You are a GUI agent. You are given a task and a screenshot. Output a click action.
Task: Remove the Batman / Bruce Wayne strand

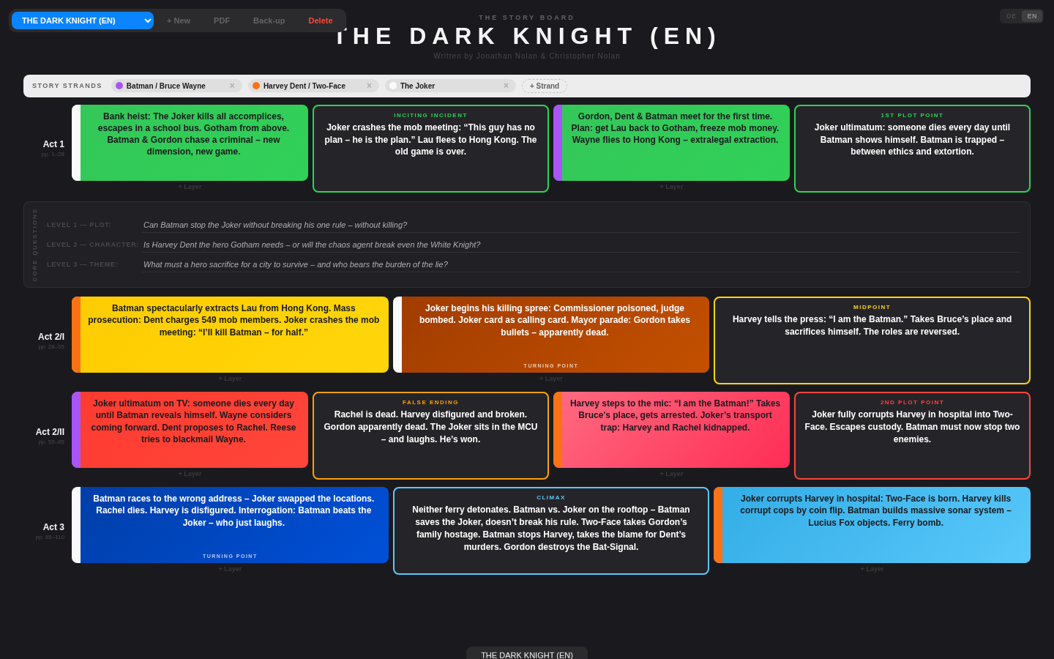click(233, 86)
